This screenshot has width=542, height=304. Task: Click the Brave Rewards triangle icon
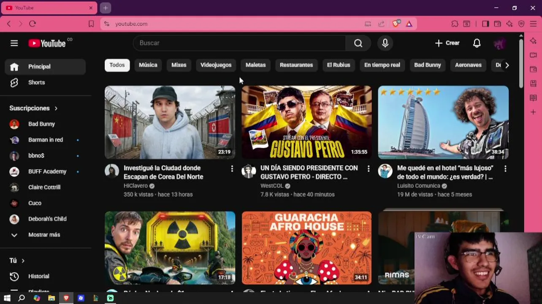[409, 24]
